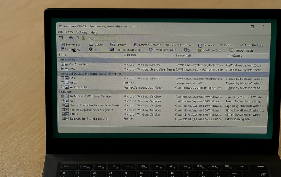Sort by the Publisher column header

pos(130,55)
